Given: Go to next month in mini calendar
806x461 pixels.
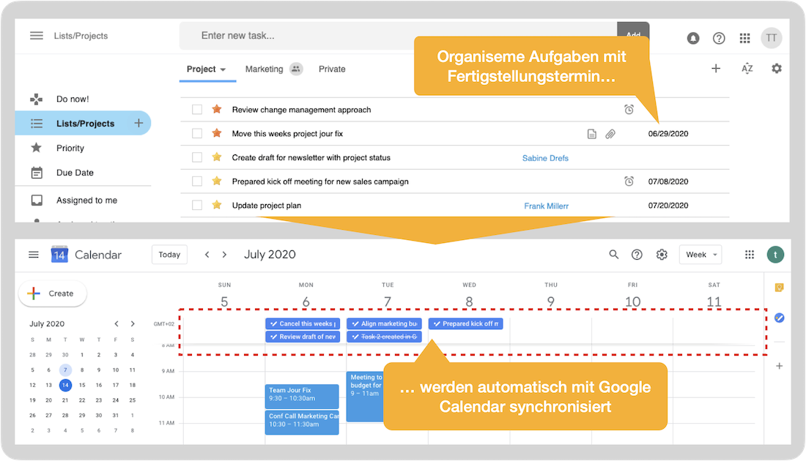Looking at the screenshot, I should (133, 324).
